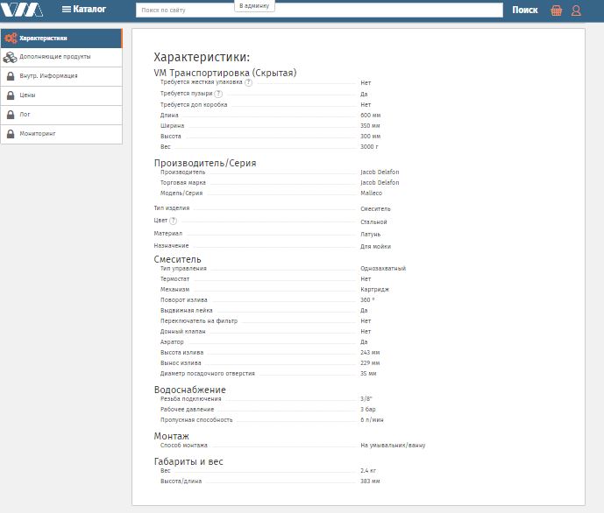The height and width of the screenshot is (513, 604).
Task: Click the Смеситель section heading
Action: pos(178,259)
